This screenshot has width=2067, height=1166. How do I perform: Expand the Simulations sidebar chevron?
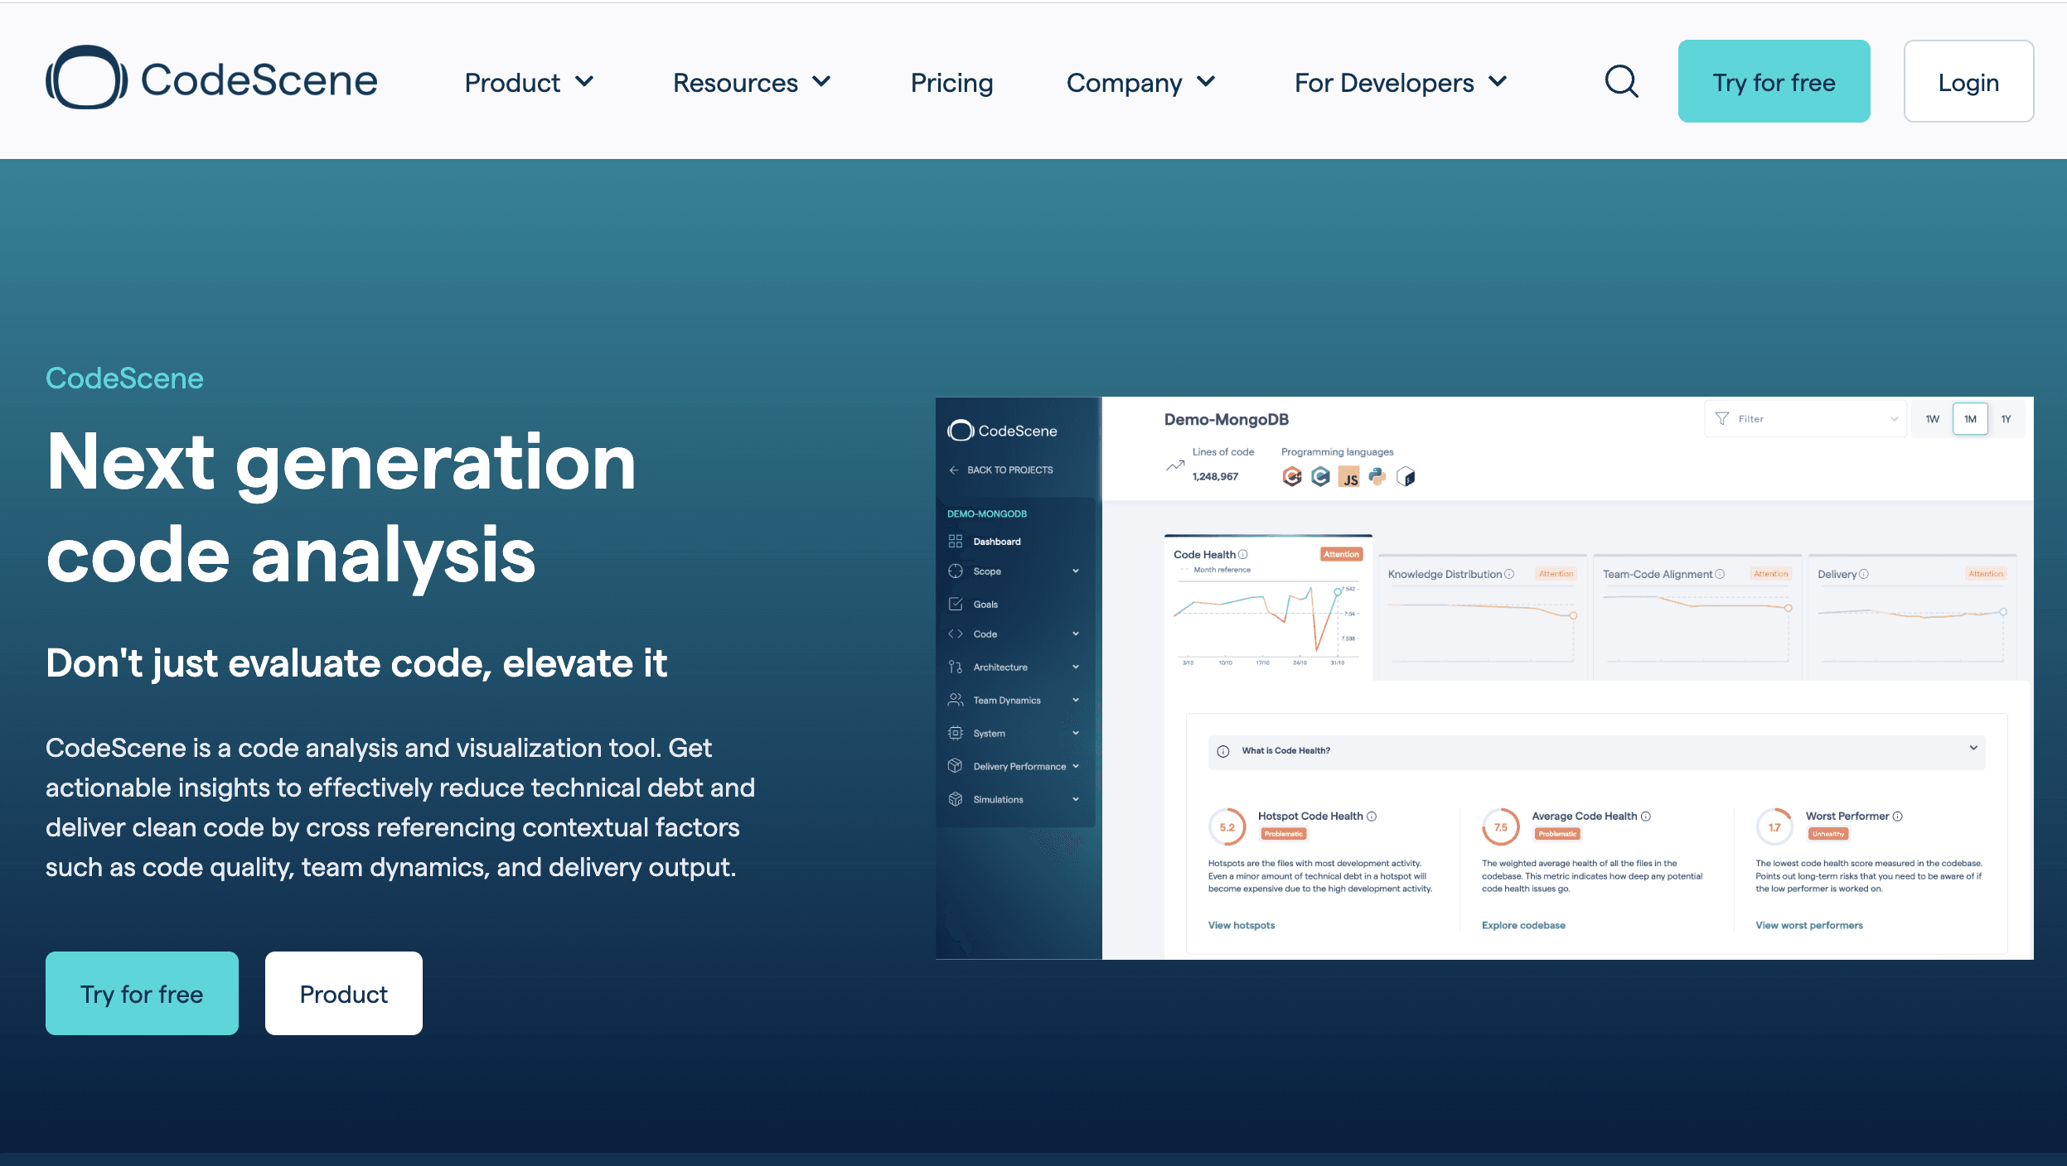[x=1076, y=800]
